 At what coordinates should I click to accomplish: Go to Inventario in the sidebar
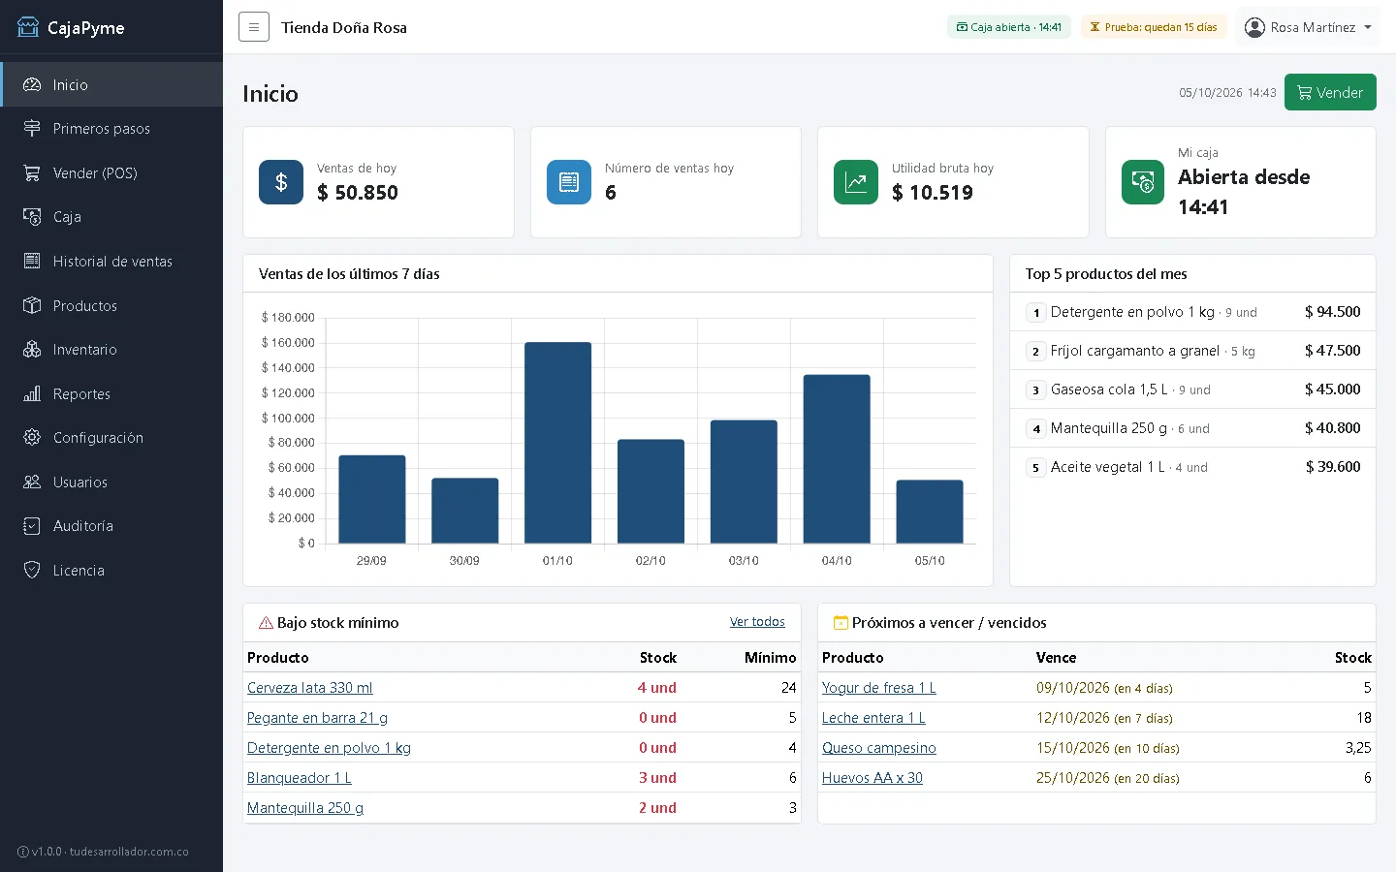(x=111, y=349)
